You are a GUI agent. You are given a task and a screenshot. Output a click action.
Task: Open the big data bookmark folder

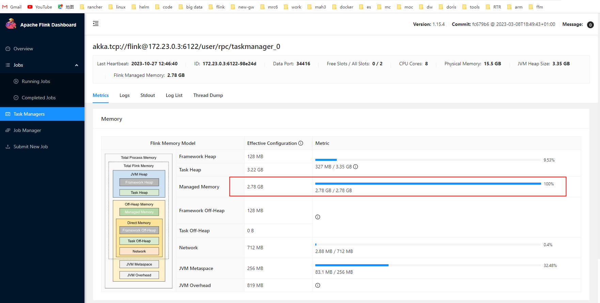(x=190, y=7)
